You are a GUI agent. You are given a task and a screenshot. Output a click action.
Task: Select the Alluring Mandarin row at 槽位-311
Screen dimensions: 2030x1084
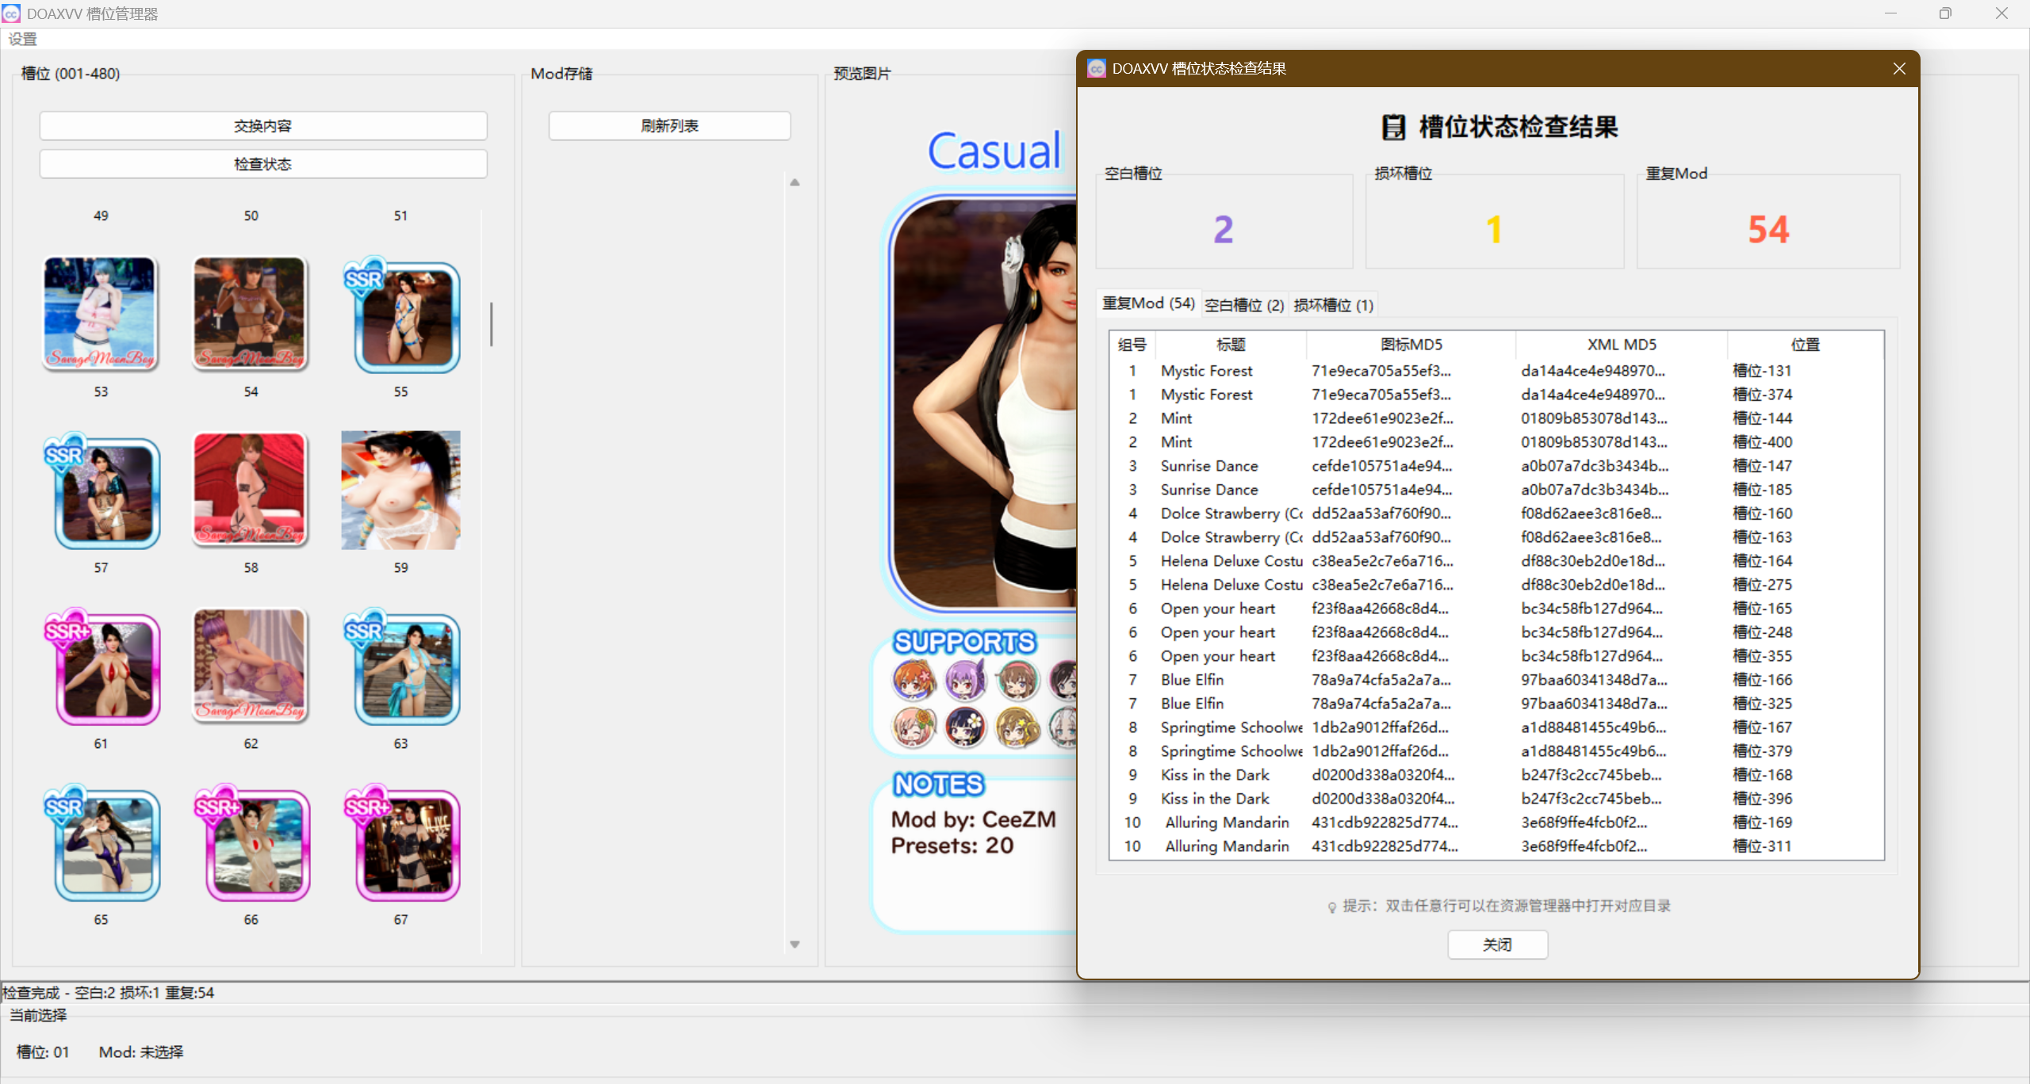1496,846
